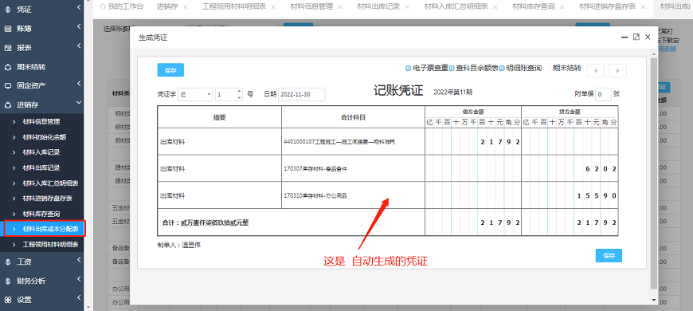The image size is (693, 311).
Task: Switch to 工程领用材料明细表 tab
Action: [235, 6]
